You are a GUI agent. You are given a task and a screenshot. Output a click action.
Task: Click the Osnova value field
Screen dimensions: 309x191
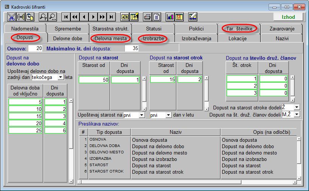tap(35, 48)
